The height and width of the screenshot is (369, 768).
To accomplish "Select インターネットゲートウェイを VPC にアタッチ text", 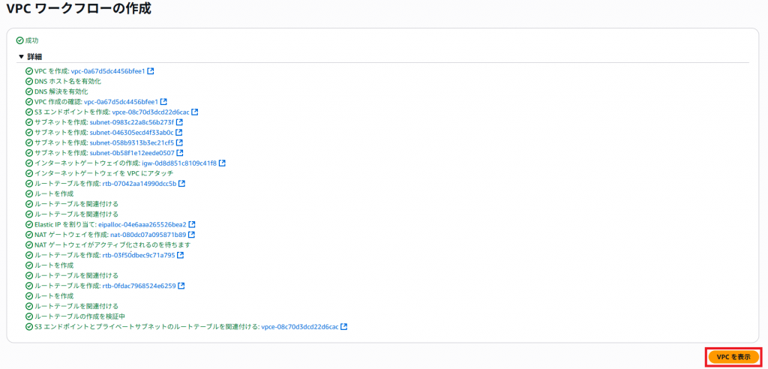I will pos(103,173).
